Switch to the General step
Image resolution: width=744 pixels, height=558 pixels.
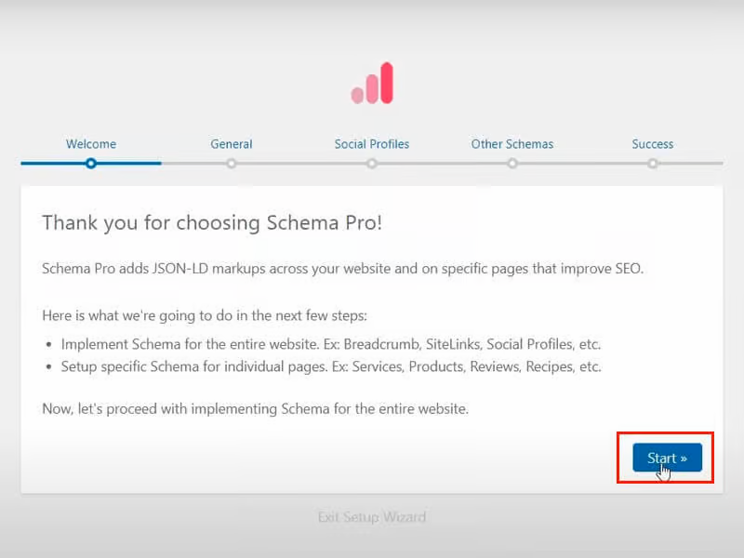232,144
